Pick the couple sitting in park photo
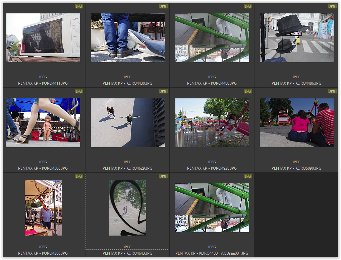Viewport: 341px width, 260px height. (297, 123)
